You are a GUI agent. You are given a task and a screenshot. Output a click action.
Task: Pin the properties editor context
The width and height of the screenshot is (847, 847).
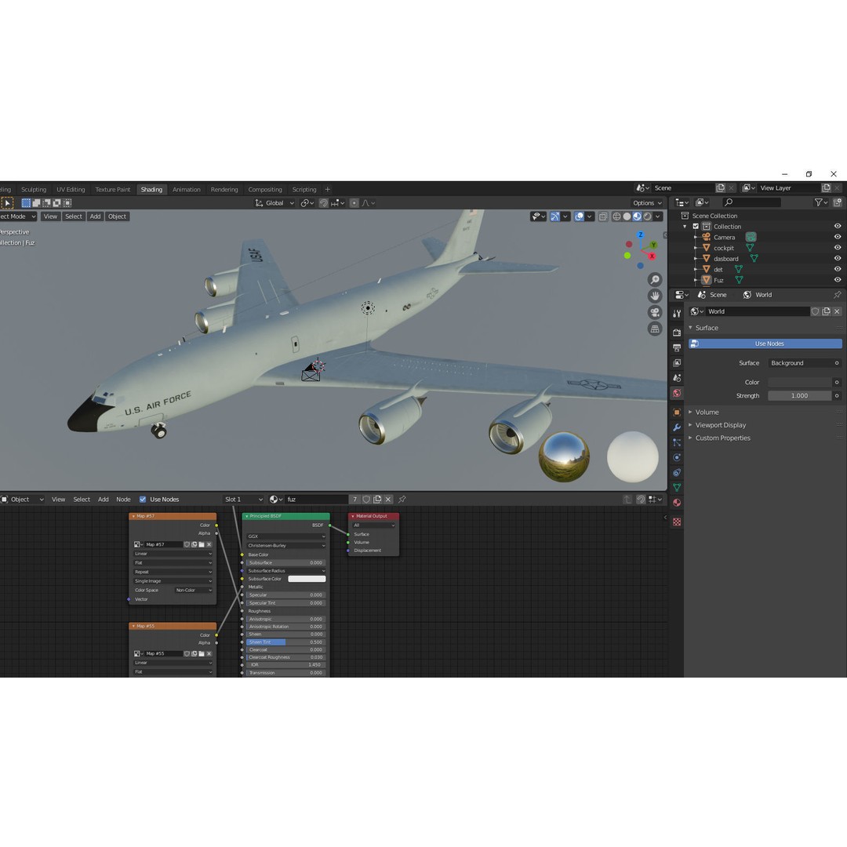[837, 294]
